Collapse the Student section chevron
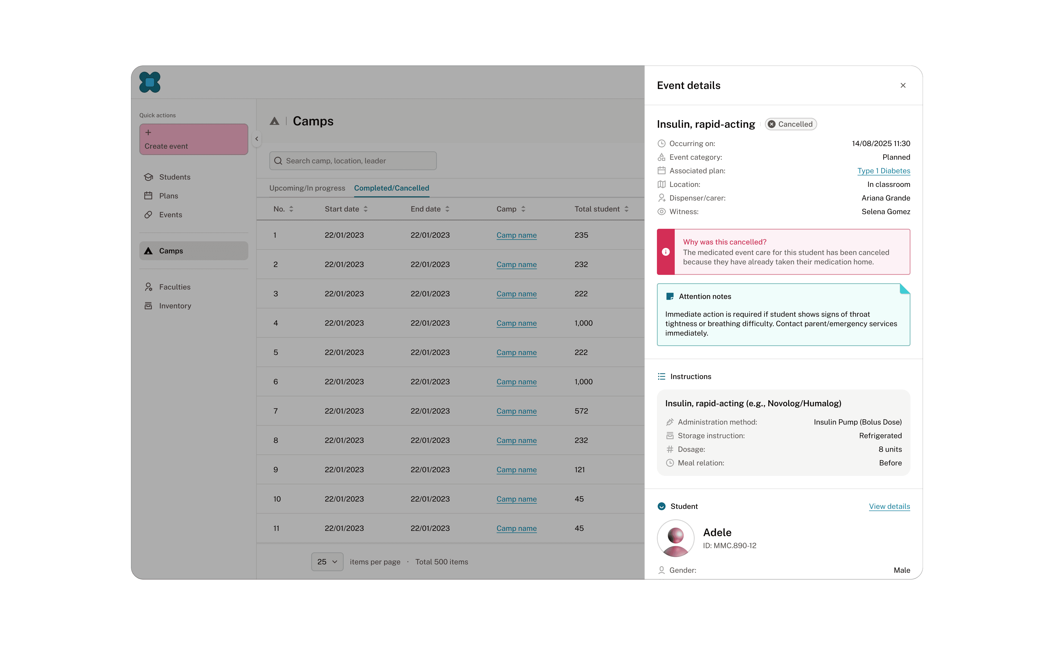 point(661,506)
